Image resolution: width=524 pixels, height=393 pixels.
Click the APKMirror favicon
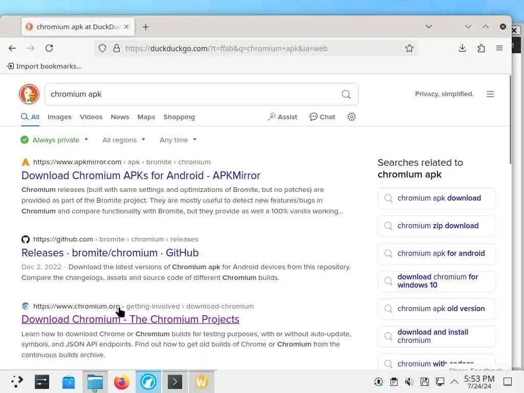(x=26, y=162)
